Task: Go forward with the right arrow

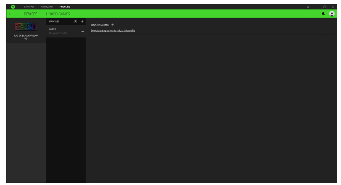Action: [16, 14]
